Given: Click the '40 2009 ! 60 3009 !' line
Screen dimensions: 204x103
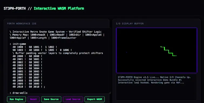Looking at the screenshot, I should (27, 84).
